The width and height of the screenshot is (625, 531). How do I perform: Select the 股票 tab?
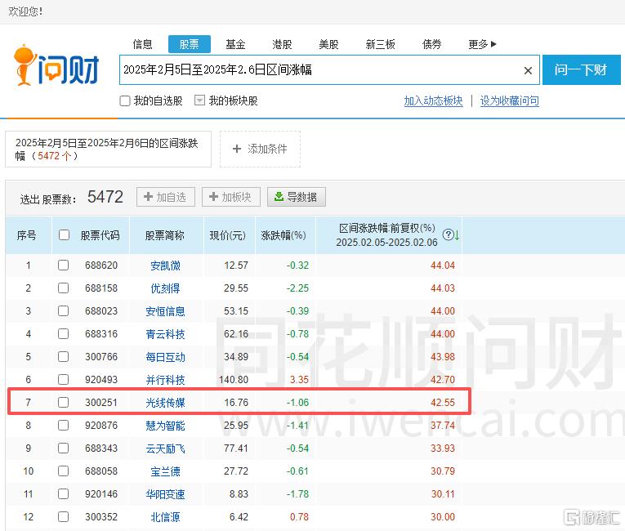[x=190, y=44]
